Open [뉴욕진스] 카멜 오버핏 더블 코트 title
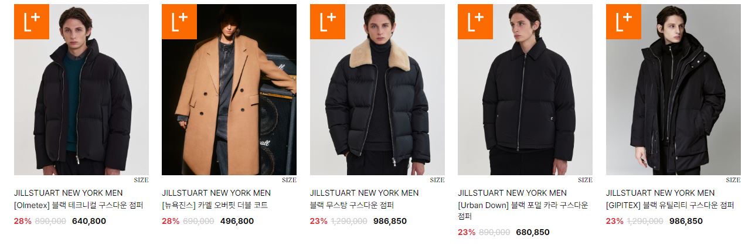Image resolution: width=745 pixels, height=252 pixels. tap(215, 205)
